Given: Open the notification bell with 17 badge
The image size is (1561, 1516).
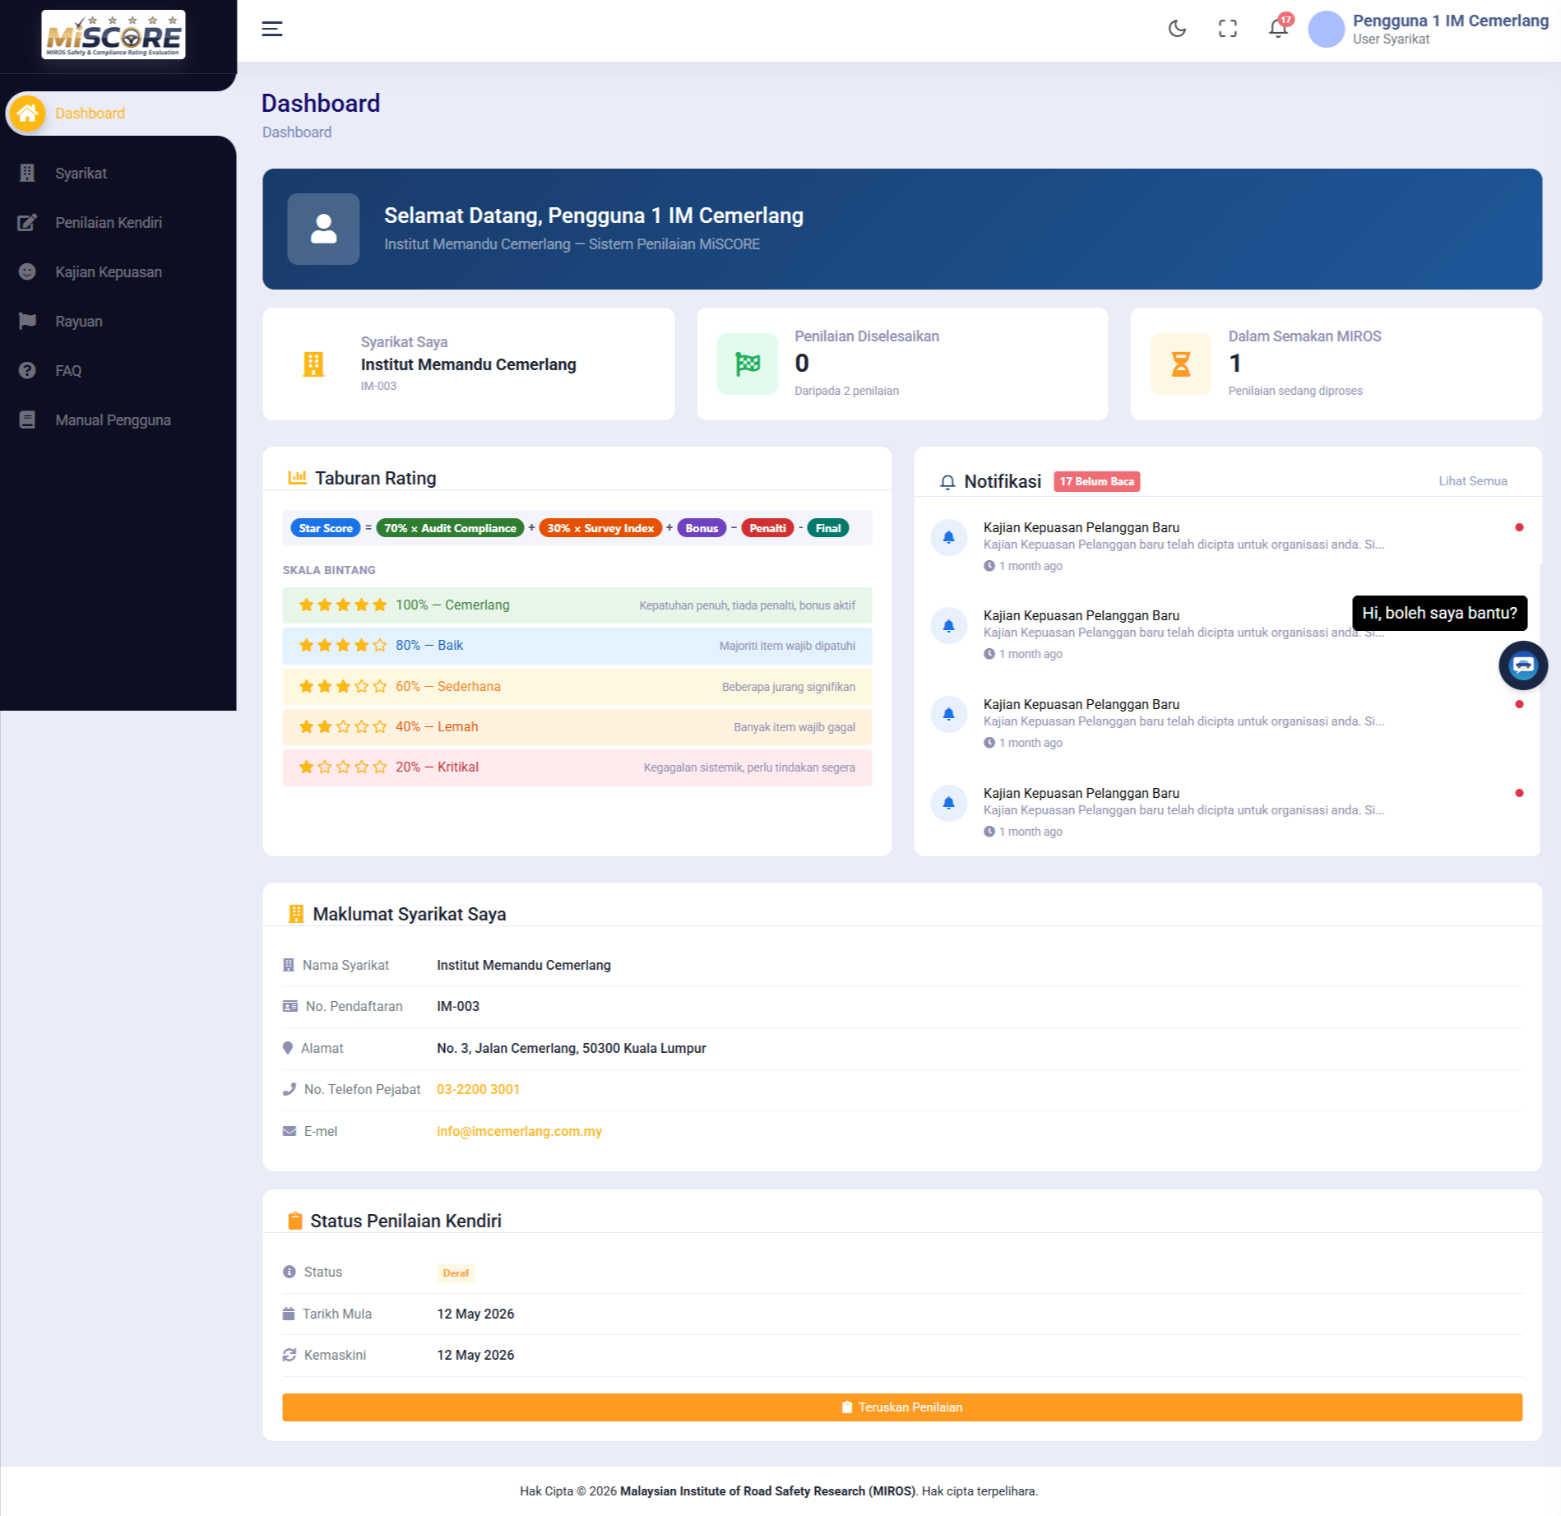Looking at the screenshot, I should tap(1279, 27).
